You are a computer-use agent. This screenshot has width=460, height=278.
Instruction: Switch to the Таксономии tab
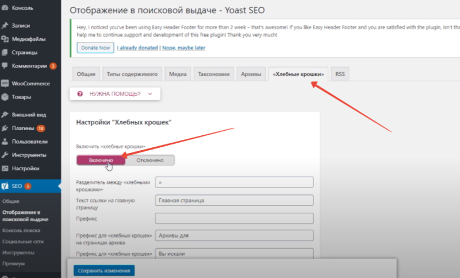coord(213,75)
